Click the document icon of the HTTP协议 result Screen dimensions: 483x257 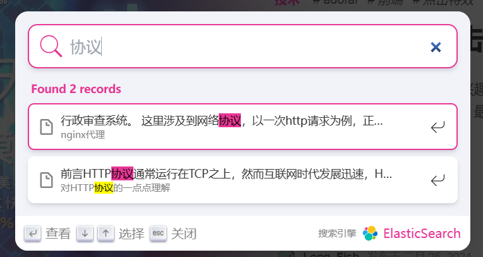[47, 180]
